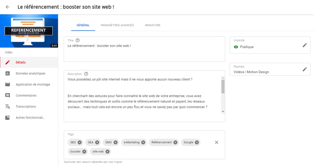
Task: Switch to the Miniature tab
Action: 153,25
